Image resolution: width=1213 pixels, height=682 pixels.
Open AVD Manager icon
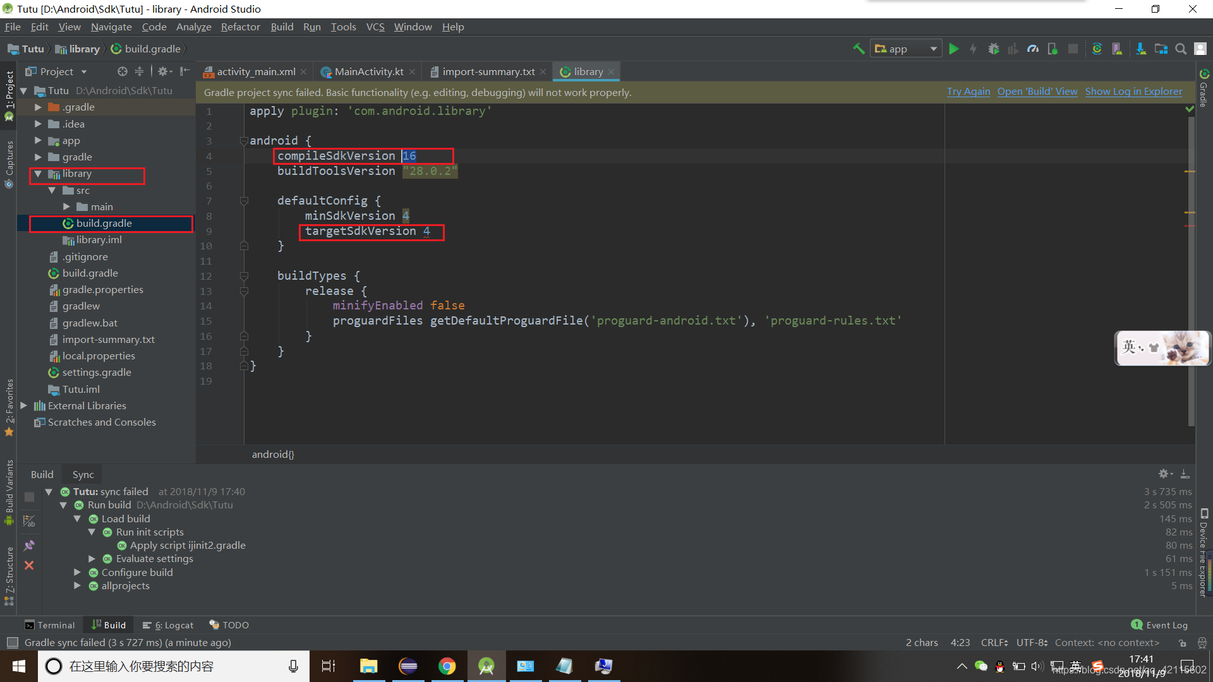coord(1117,49)
